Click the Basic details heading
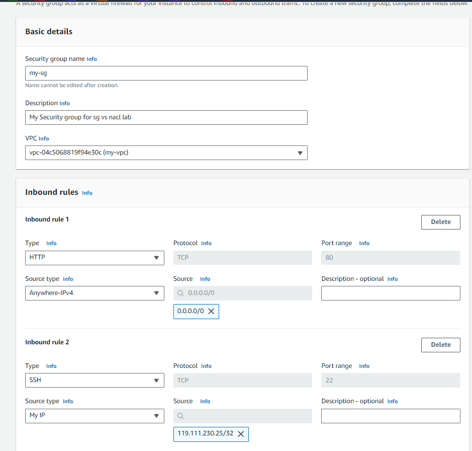The width and height of the screenshot is (472, 451). 49,32
